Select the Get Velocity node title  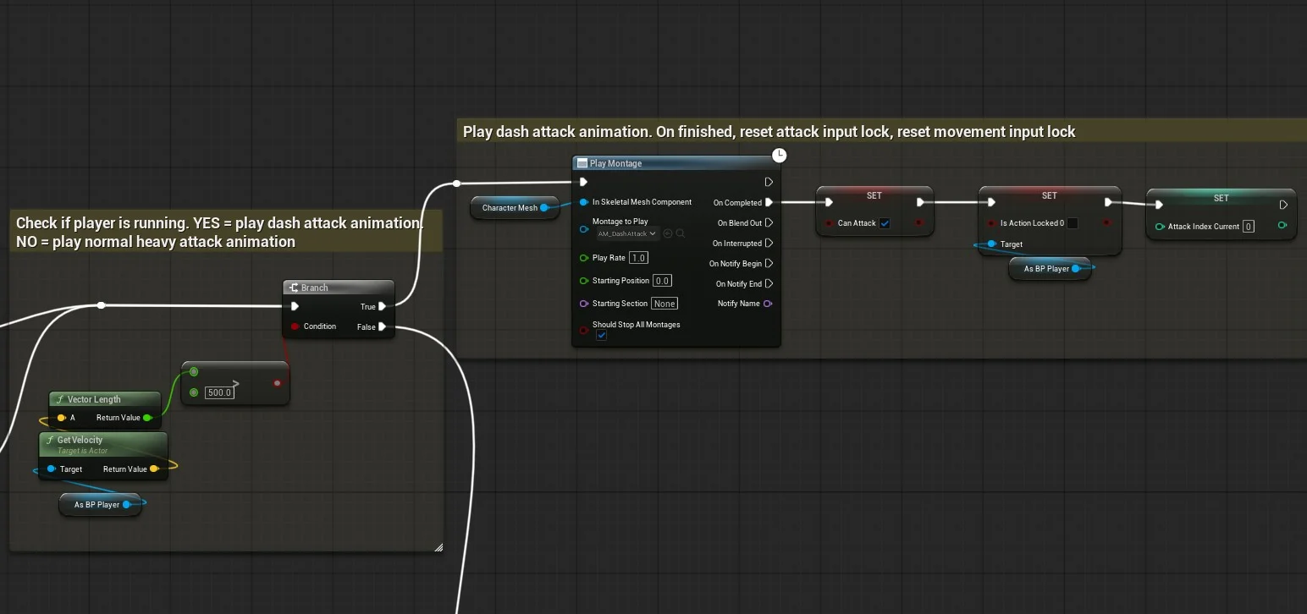(80, 440)
